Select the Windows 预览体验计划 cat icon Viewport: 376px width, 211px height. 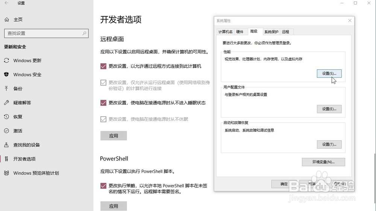pos(6,173)
